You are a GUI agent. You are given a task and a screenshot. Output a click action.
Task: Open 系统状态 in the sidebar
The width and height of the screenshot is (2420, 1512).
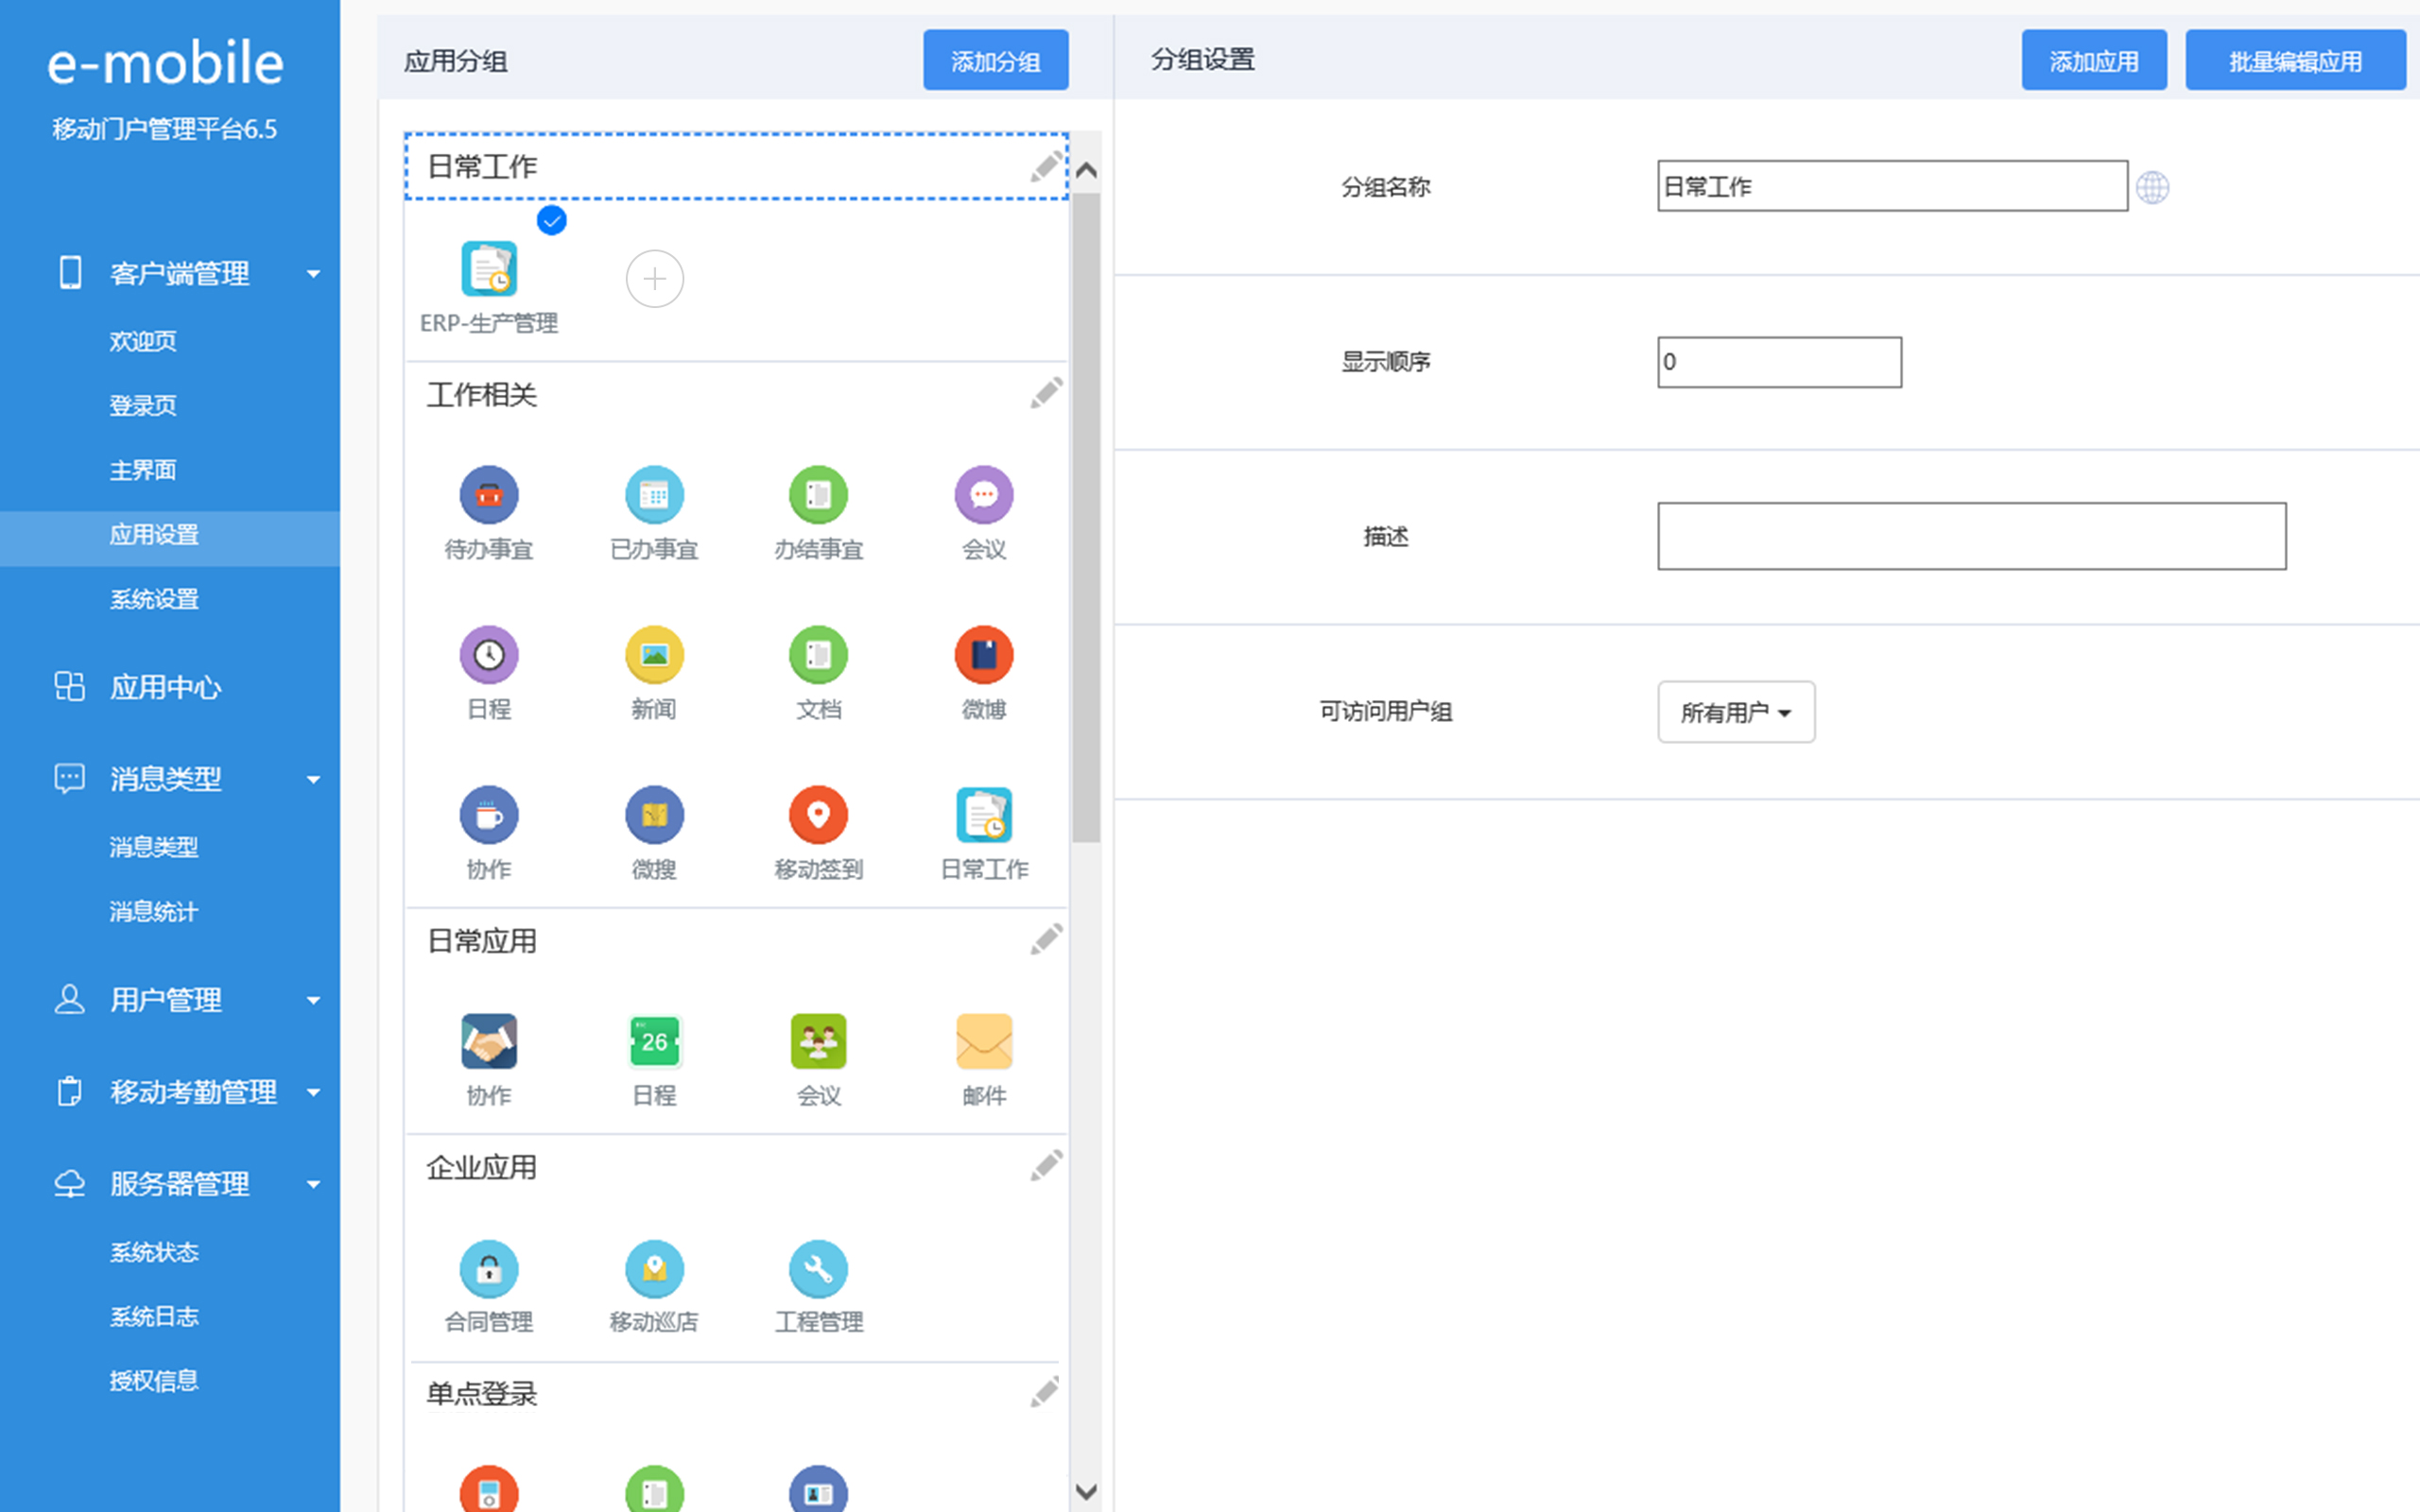coord(154,1252)
